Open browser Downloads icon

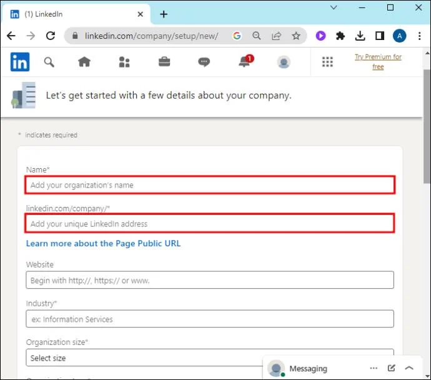tap(360, 36)
